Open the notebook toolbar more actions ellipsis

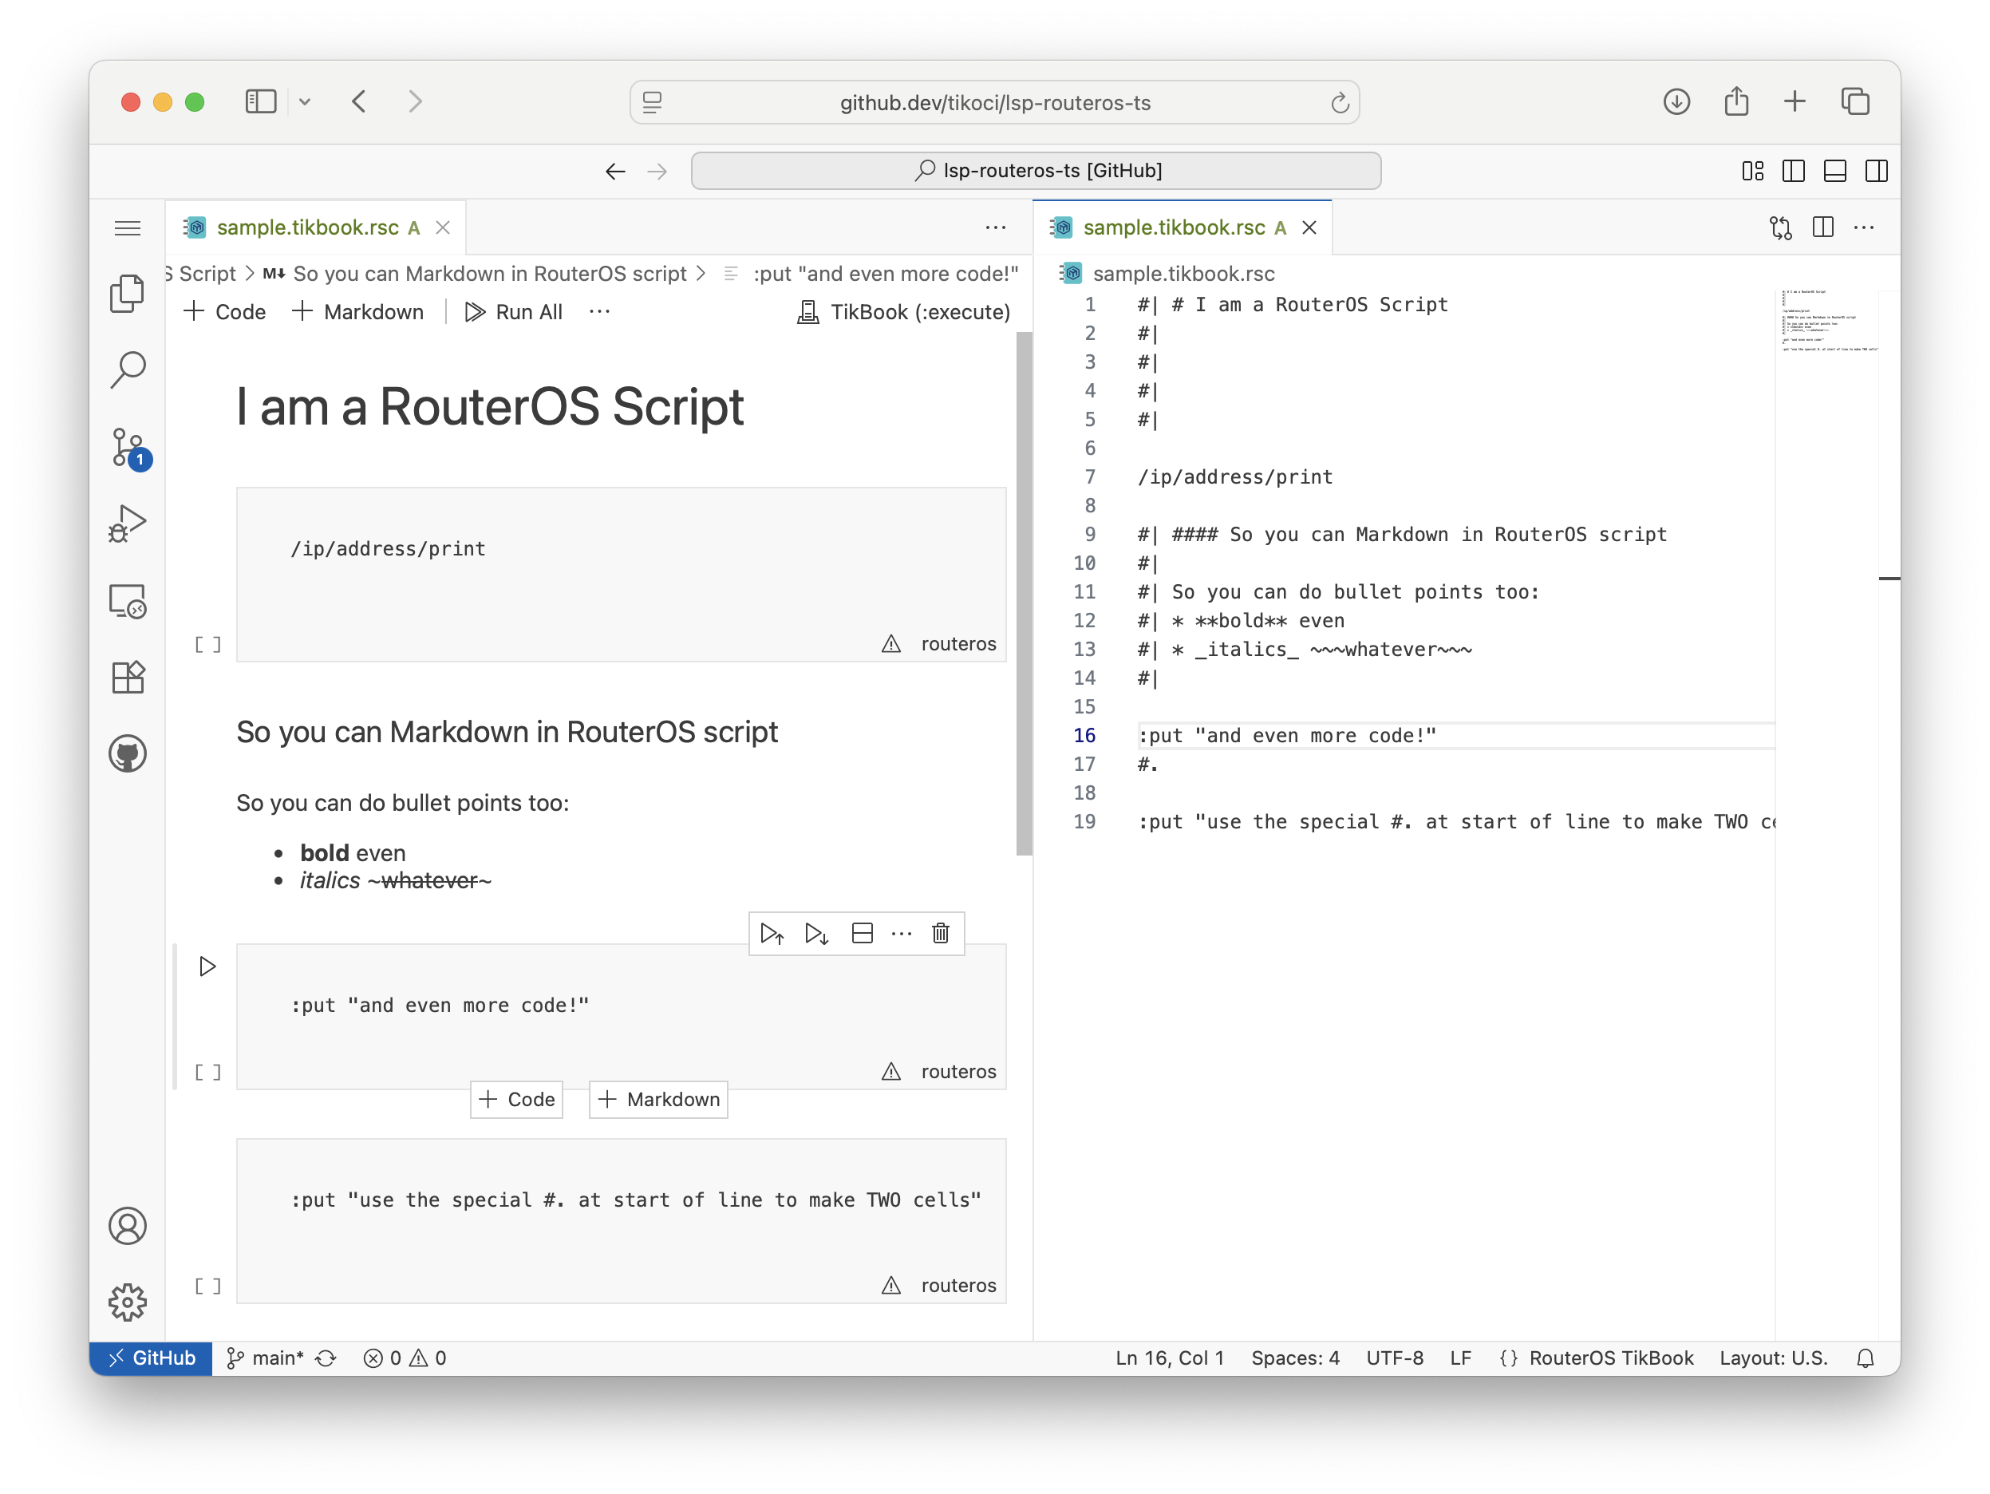click(599, 311)
